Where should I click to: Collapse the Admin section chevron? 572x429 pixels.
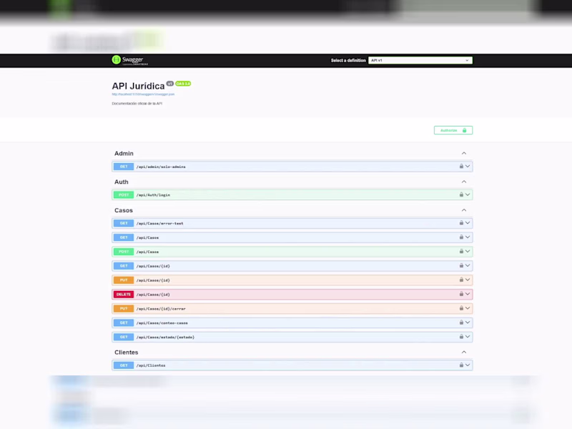click(x=463, y=153)
